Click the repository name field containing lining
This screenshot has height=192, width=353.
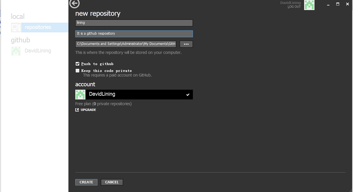134,23
